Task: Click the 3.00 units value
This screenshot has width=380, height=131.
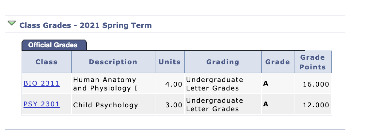Action: 174,105
